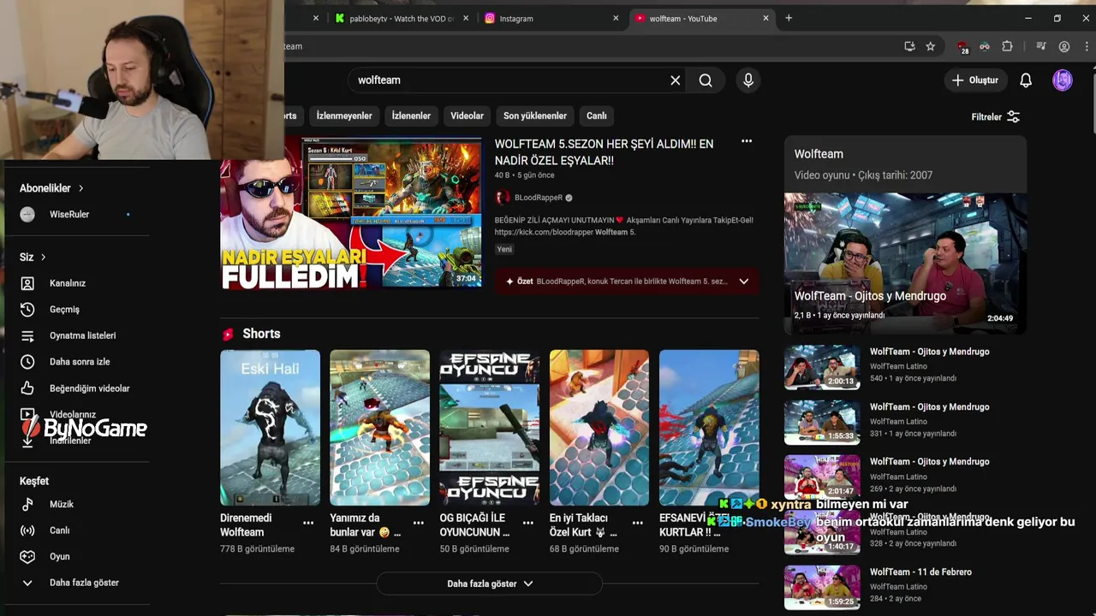Open menu for OG BIÇAĞI short
Image resolution: width=1096 pixels, height=616 pixels.
coord(528,523)
